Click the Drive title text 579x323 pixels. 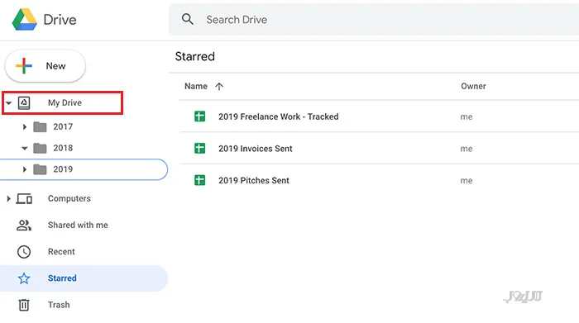pos(60,20)
